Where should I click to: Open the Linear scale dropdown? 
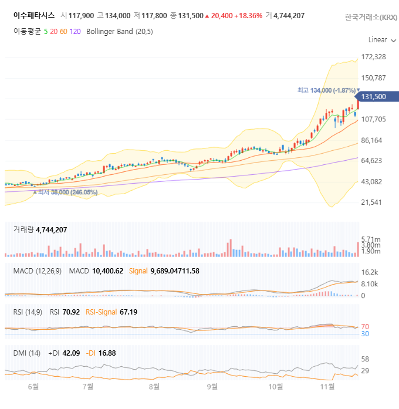382,40
